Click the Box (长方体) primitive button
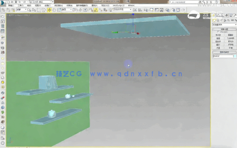237x148 pixels. (218, 35)
